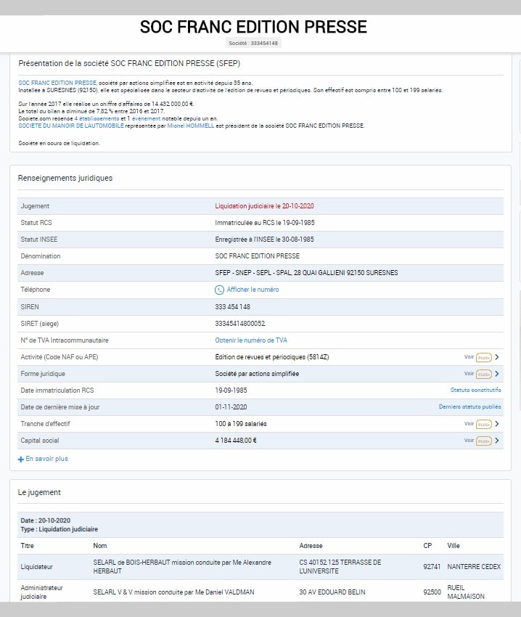This screenshot has height=617, width=521.
Task: Click the PLUS+ badge in the Capital social row
Action: tap(484, 441)
